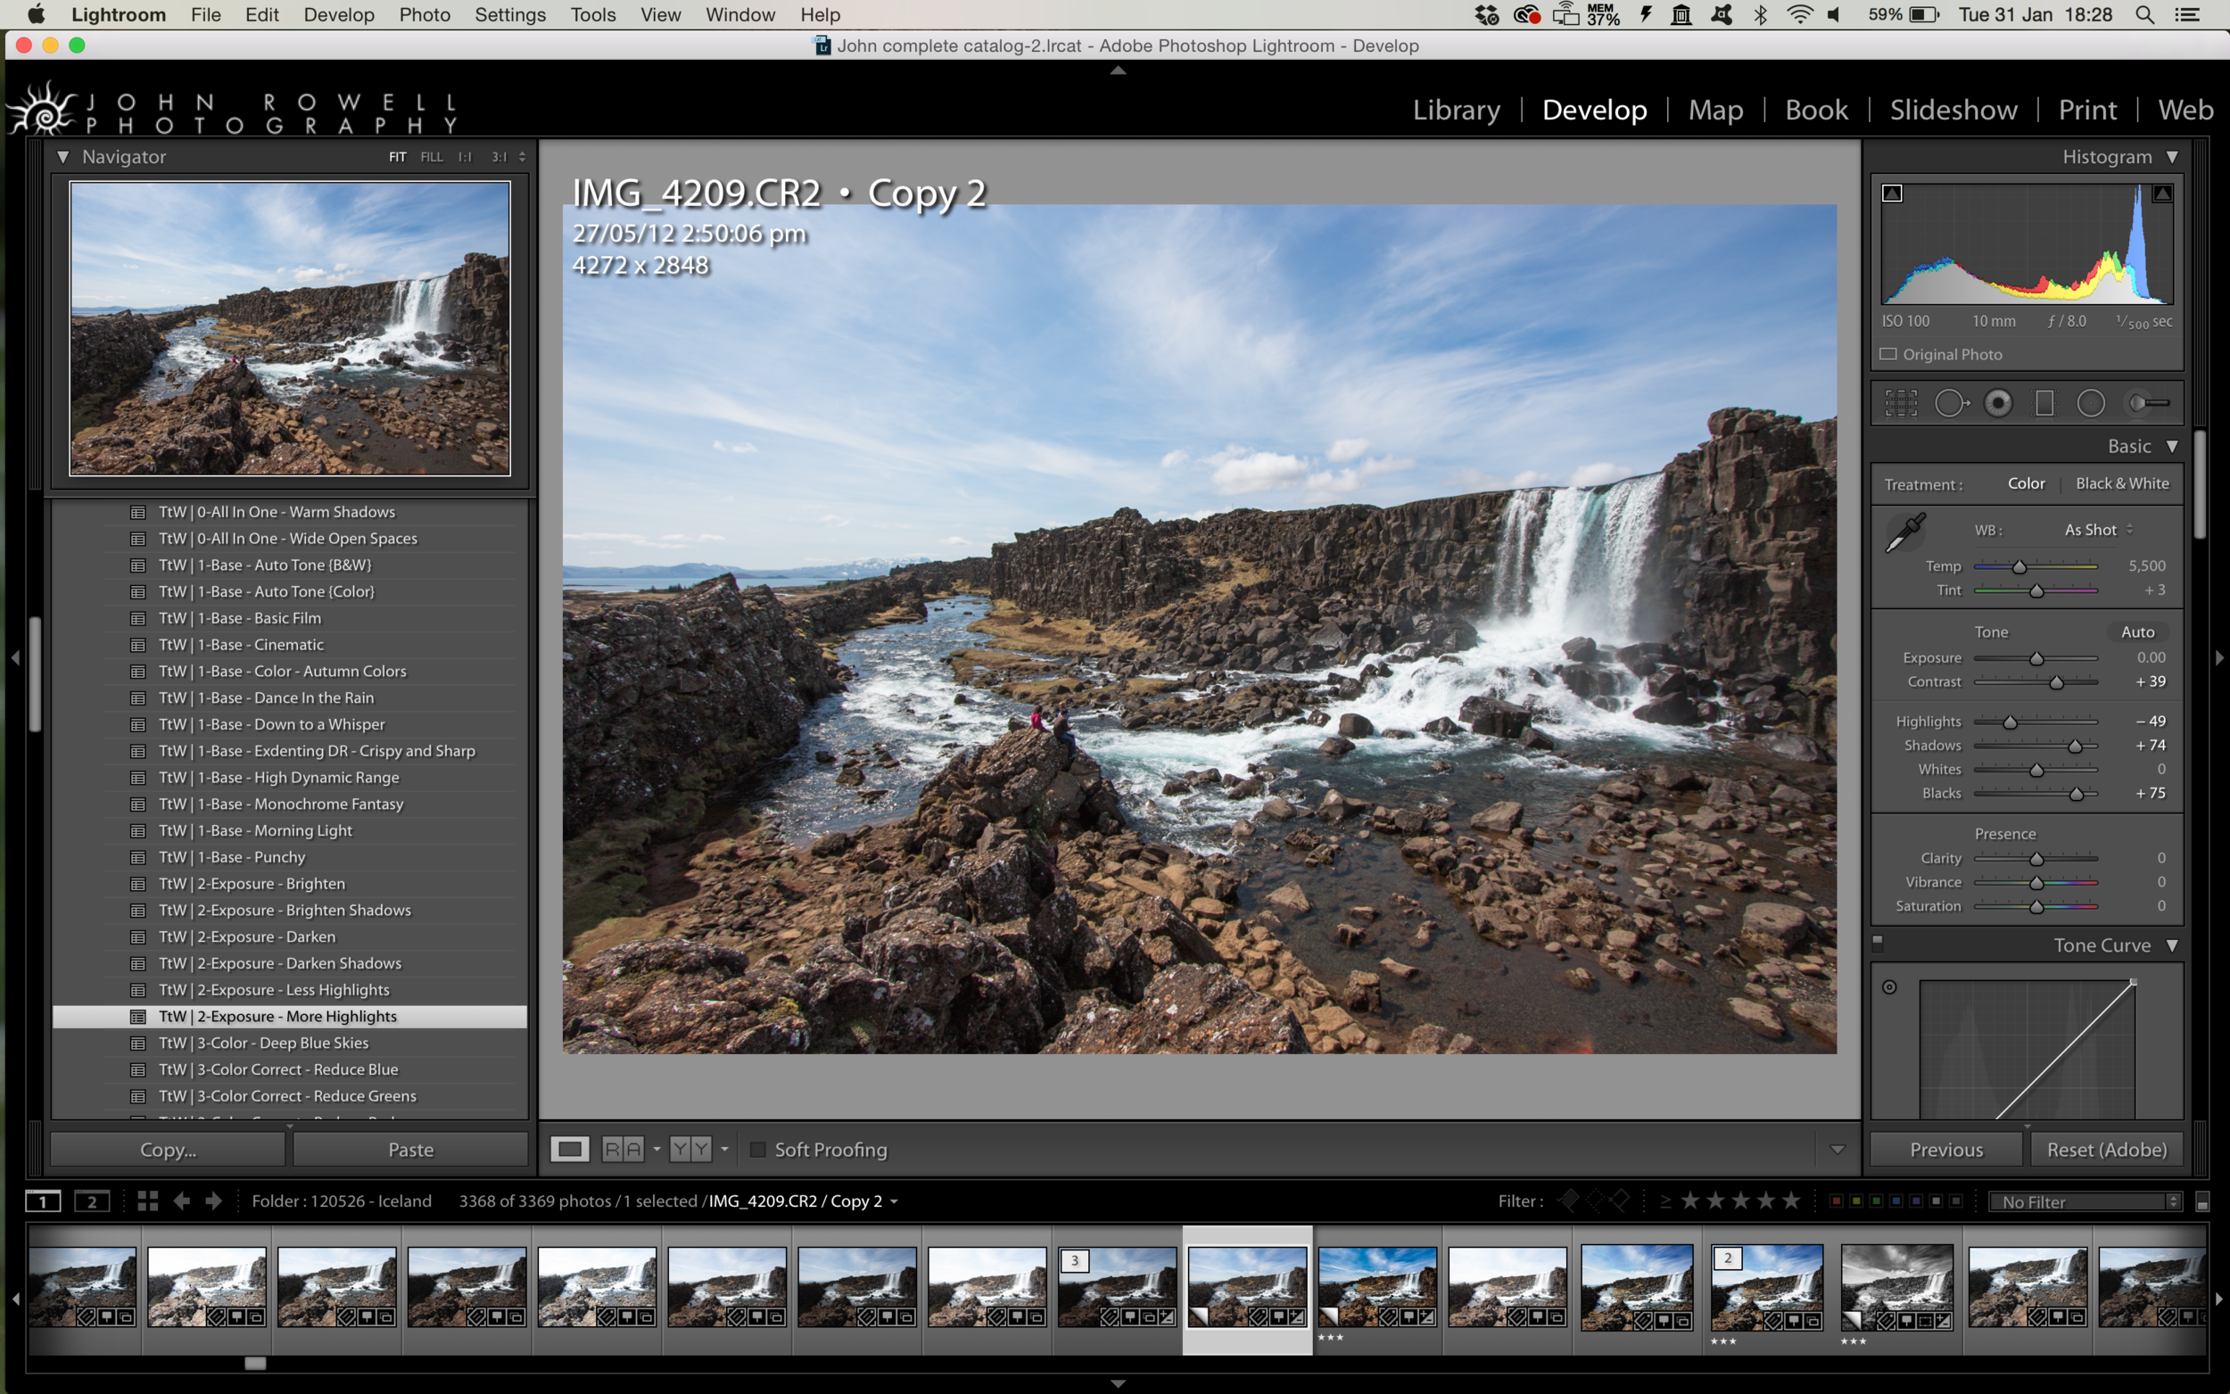2230x1394 pixels.
Task: Open the WB As Shot dropdown
Action: coord(2098,530)
